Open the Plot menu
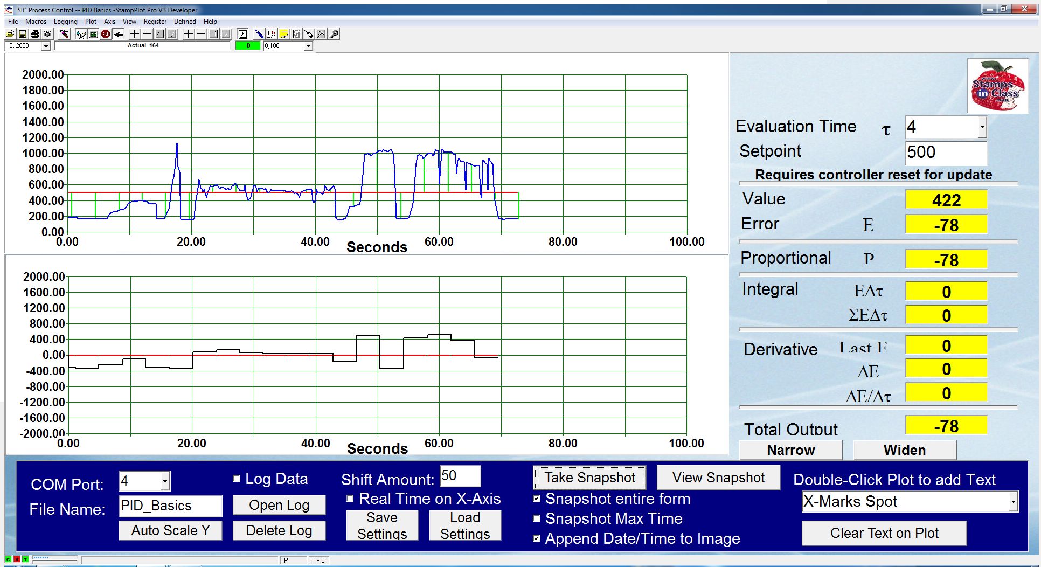The height and width of the screenshot is (567, 1041). click(x=91, y=22)
